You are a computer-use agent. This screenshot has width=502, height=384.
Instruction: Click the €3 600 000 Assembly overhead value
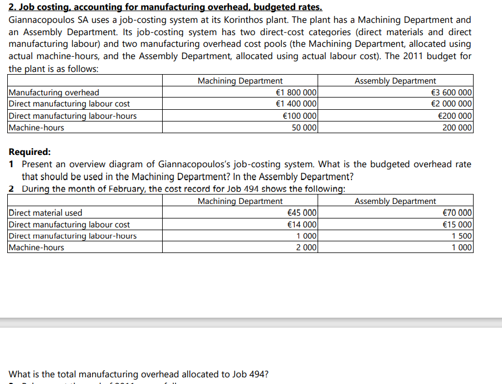[451, 92]
